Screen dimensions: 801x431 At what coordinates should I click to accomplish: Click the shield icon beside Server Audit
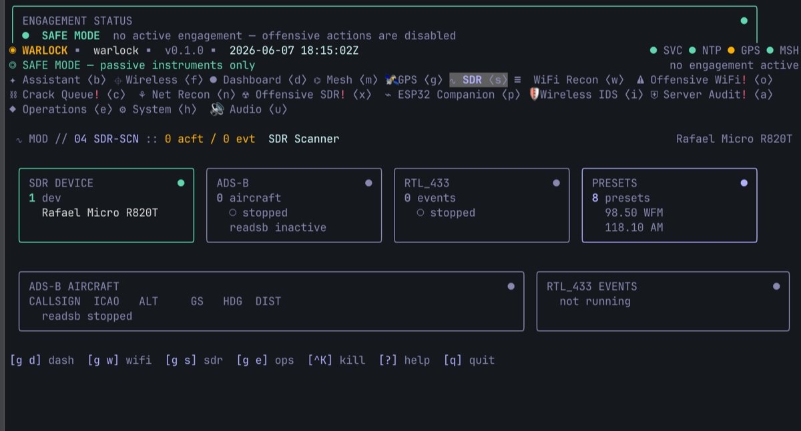655,95
